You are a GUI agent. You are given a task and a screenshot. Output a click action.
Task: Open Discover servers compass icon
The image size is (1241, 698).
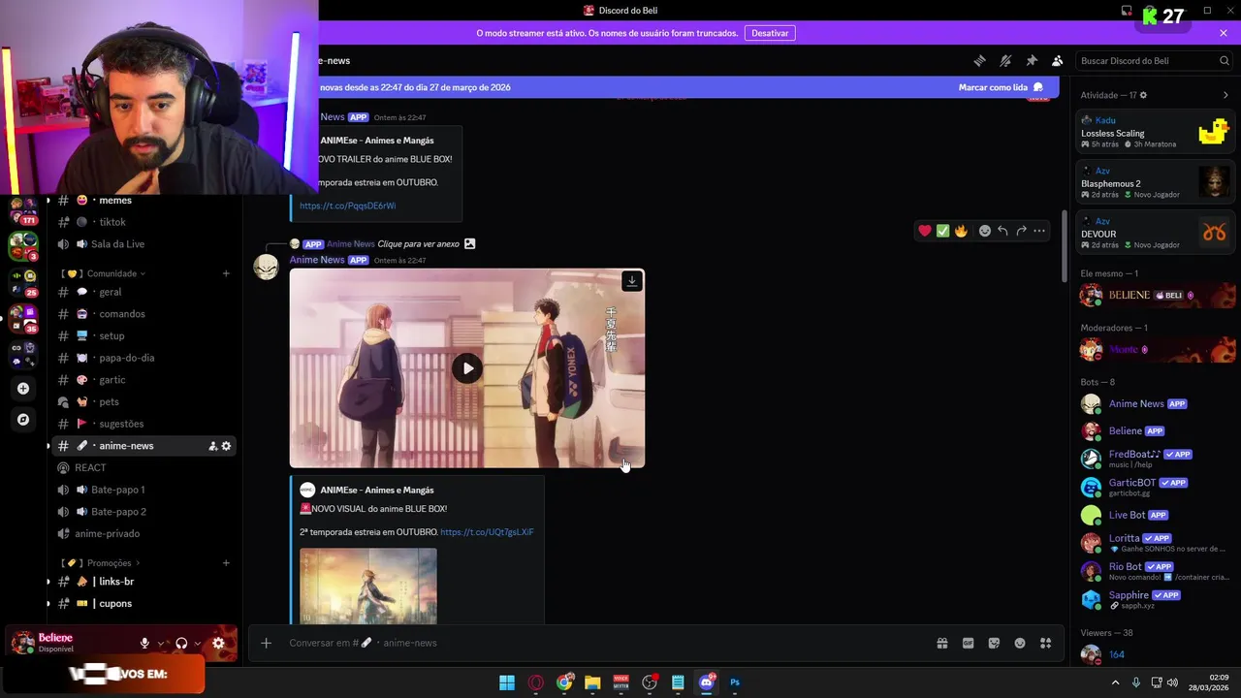coord(23,420)
